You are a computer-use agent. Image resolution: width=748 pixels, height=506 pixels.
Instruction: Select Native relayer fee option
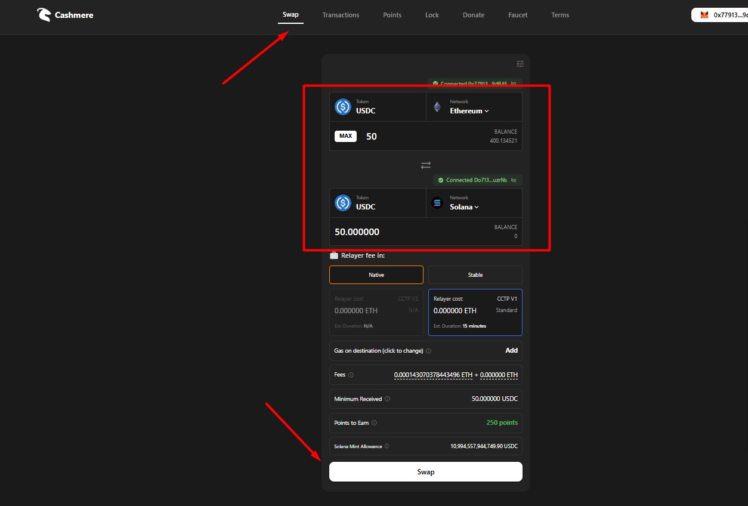376,275
